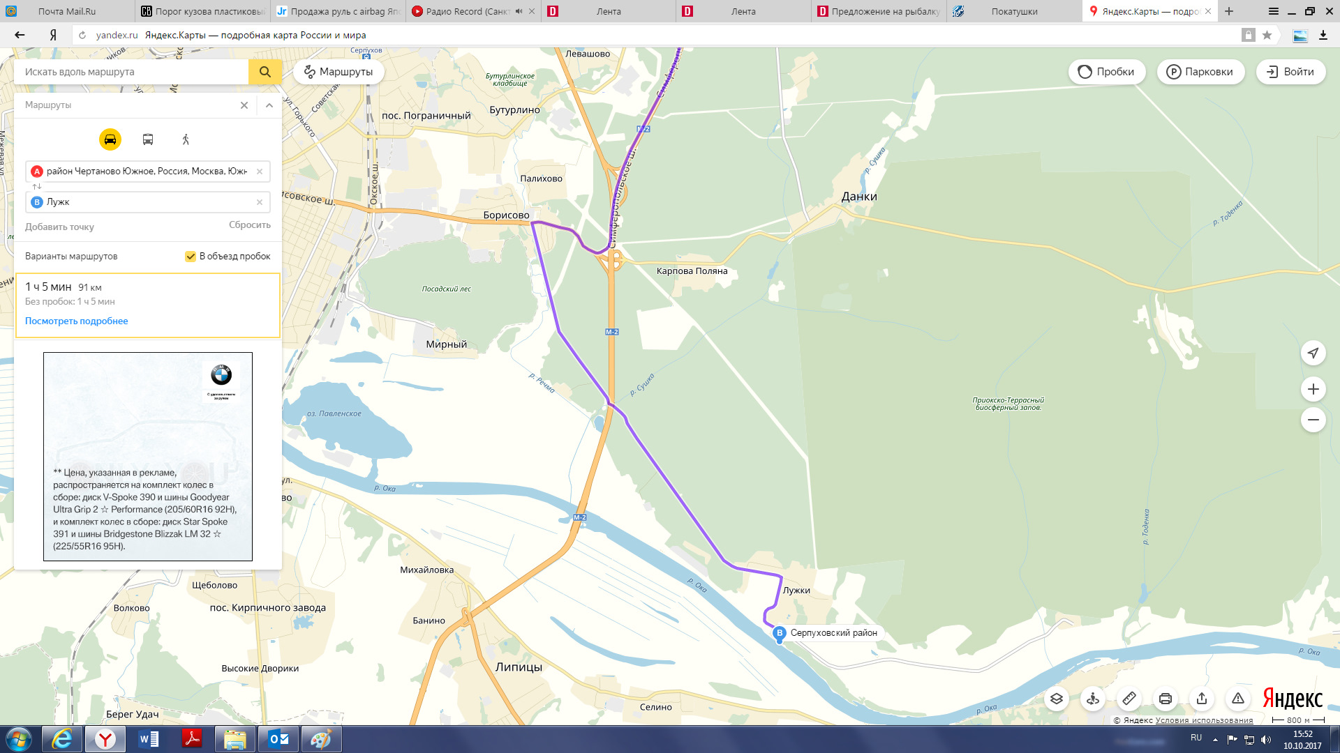The width and height of the screenshot is (1340, 753).
Task: Select the 1 ч 5 мин route variant
Action: [148, 305]
